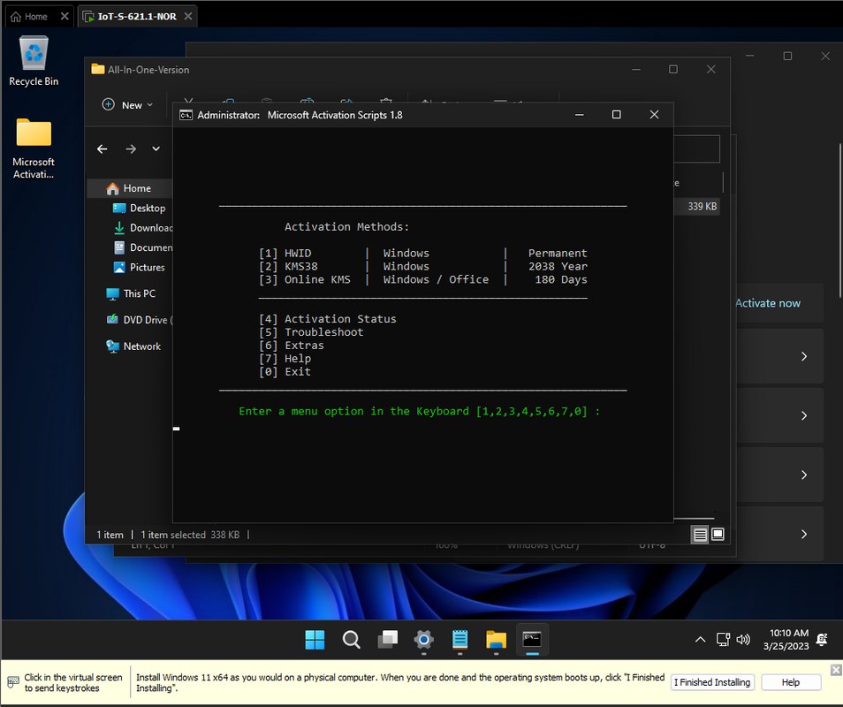This screenshot has height=707, width=843.
Task: Open the Windows Start menu
Action: 315,640
